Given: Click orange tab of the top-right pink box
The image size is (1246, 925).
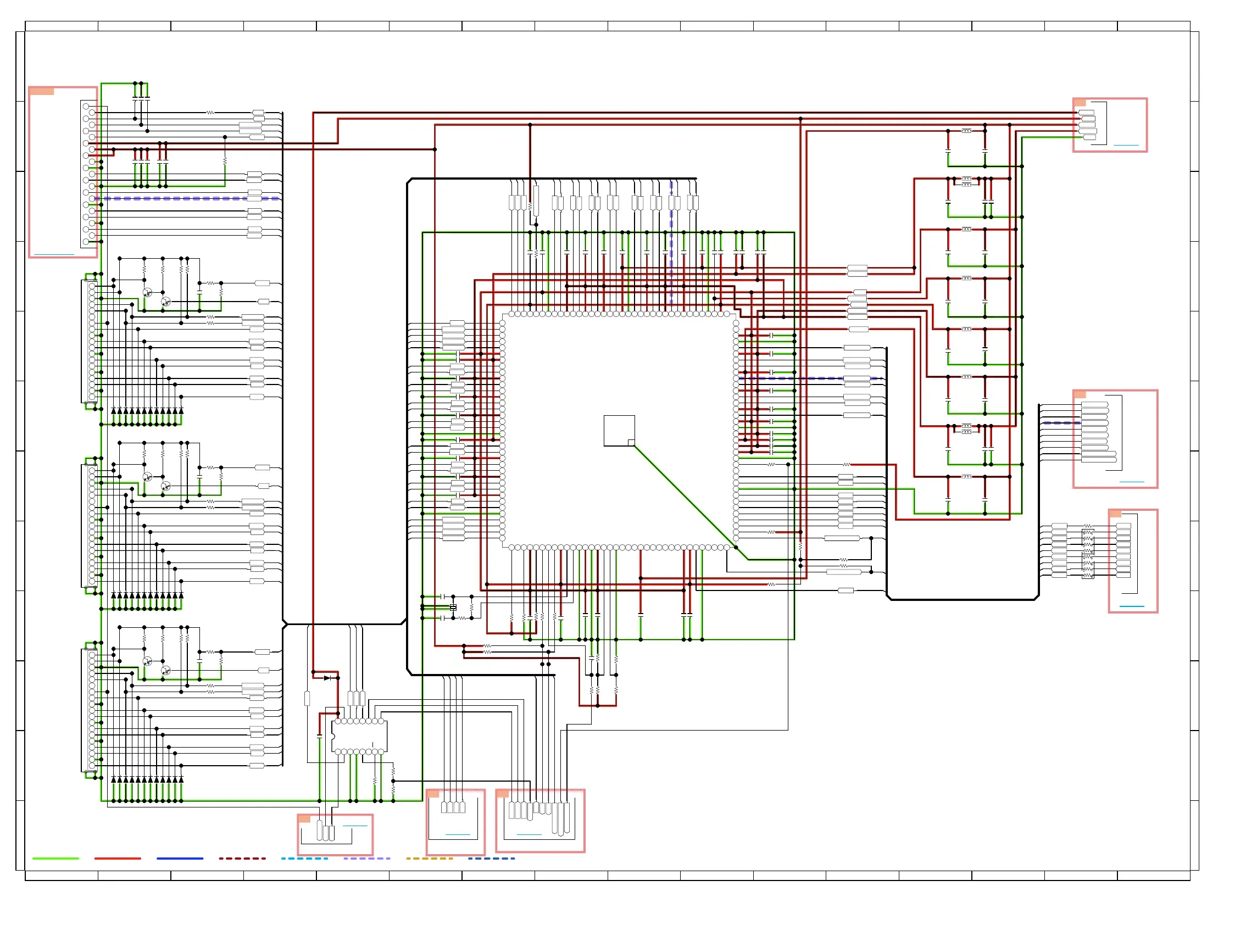Looking at the screenshot, I should click(x=1080, y=103).
